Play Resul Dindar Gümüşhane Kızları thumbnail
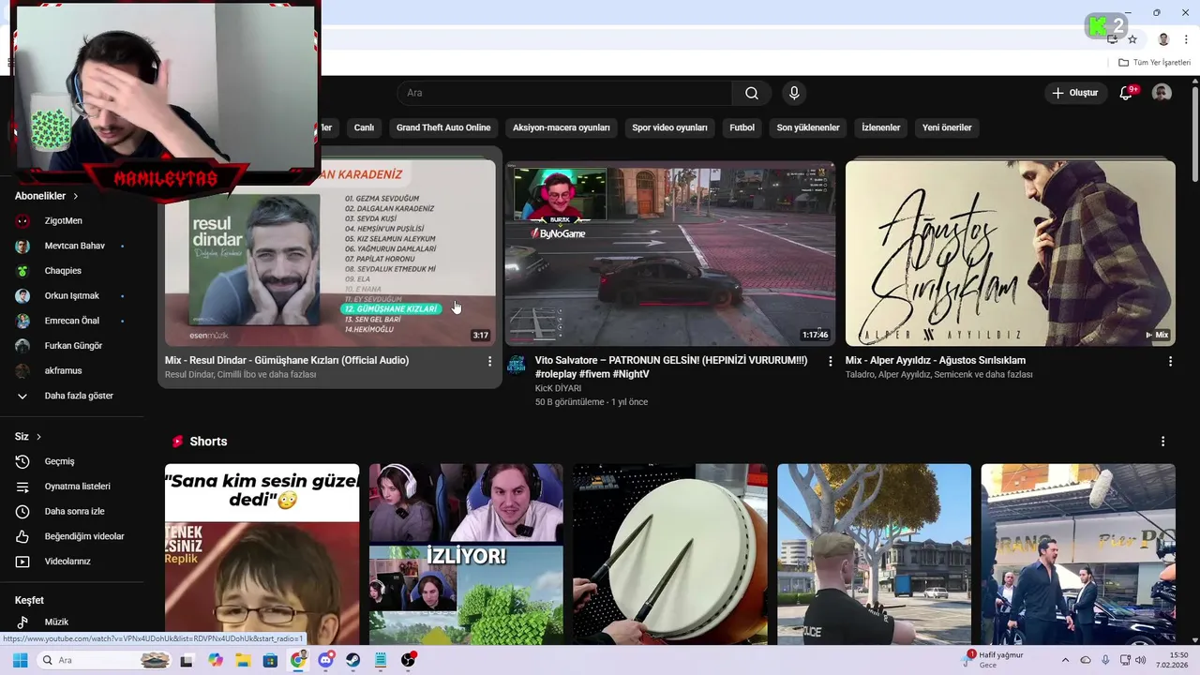 pos(330,253)
